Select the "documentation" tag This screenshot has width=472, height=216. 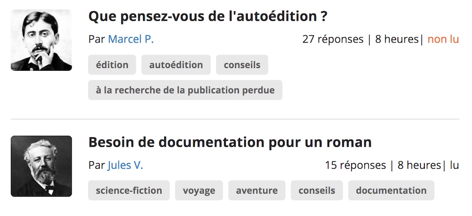pos(391,191)
